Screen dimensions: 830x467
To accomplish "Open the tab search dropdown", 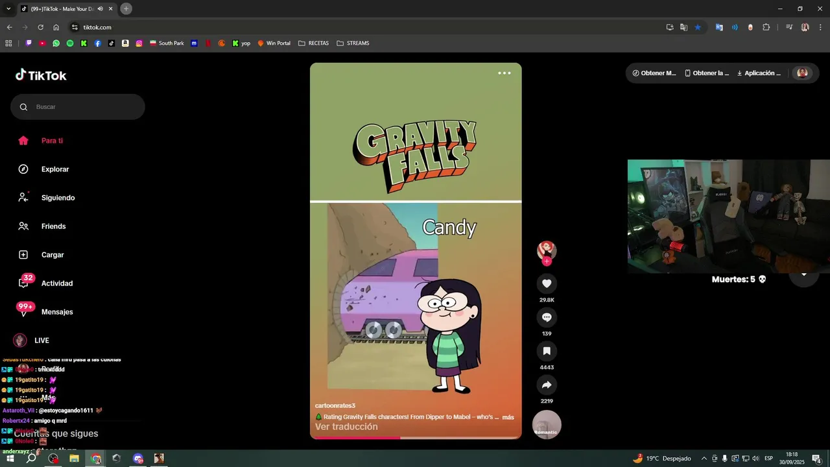I will pos(8,8).
